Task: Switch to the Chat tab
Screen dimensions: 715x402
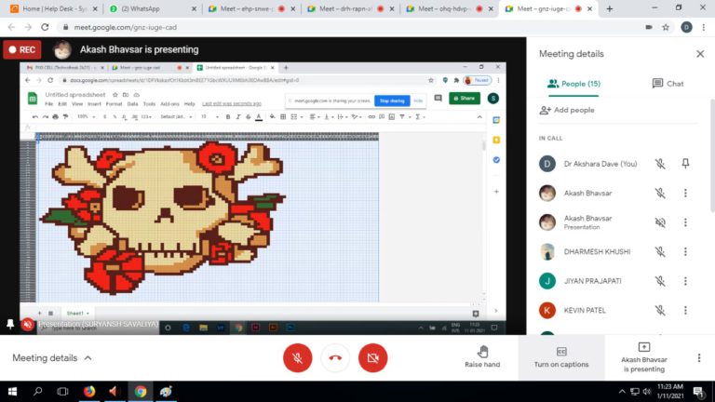Action: pyautogui.click(x=668, y=84)
